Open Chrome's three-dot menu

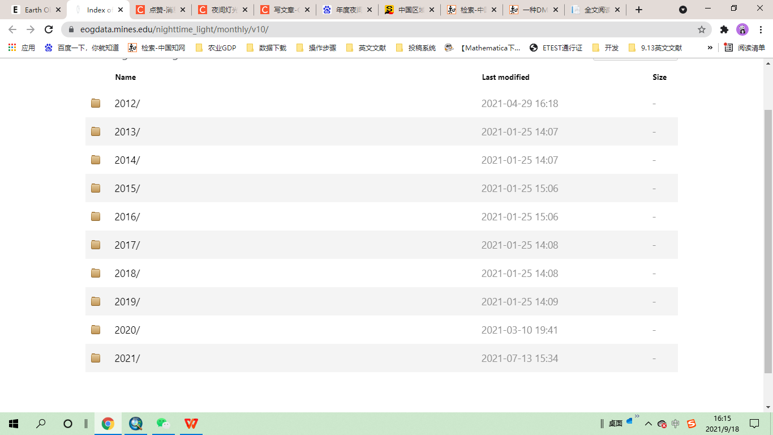pyautogui.click(x=761, y=29)
